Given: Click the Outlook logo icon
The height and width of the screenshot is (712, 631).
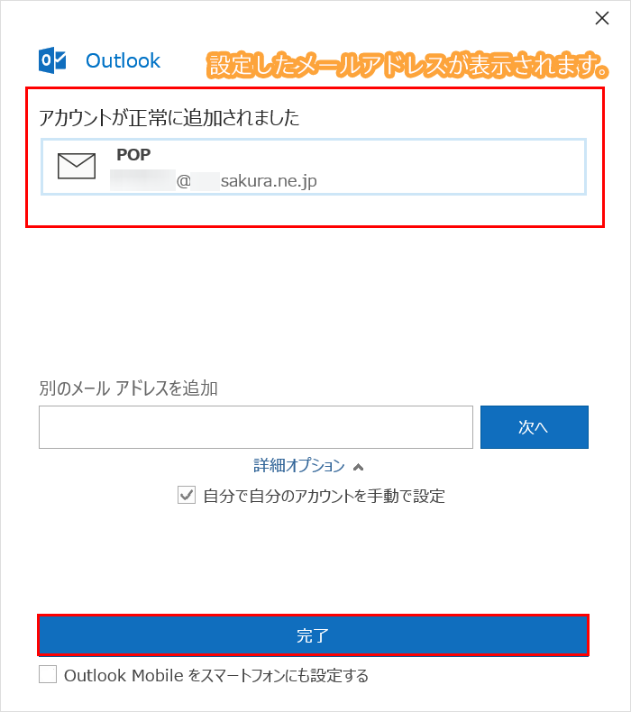Looking at the screenshot, I should 52,60.
